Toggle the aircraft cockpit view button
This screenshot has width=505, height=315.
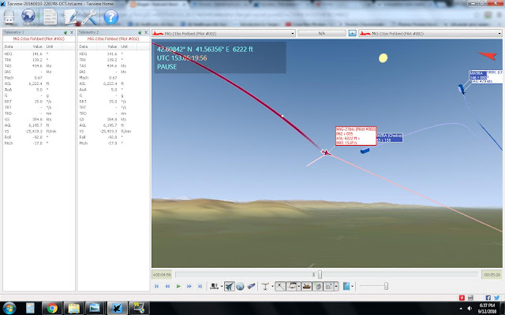coord(229,286)
